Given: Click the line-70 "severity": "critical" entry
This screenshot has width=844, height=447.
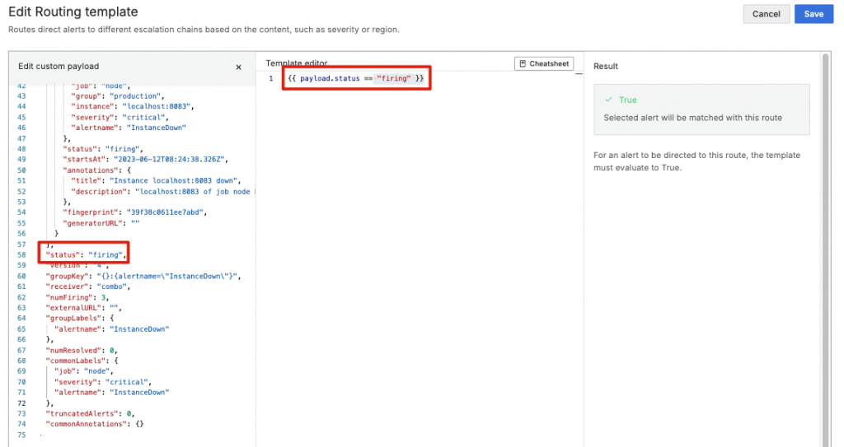Looking at the screenshot, I should (x=102, y=382).
